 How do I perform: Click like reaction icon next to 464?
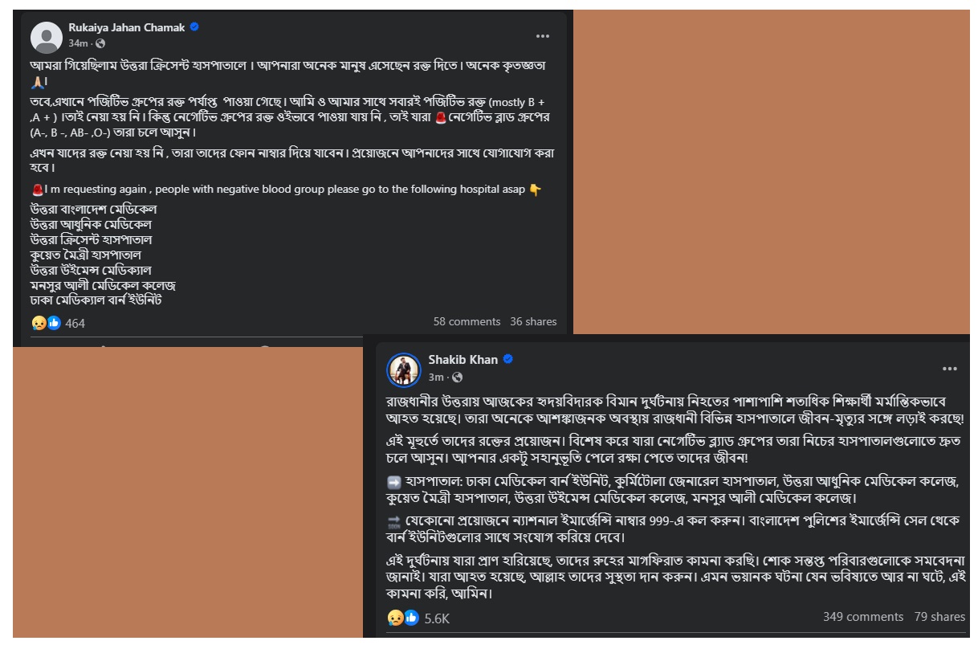pyautogui.click(x=54, y=323)
